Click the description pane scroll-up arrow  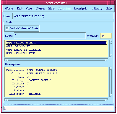click(111, 68)
